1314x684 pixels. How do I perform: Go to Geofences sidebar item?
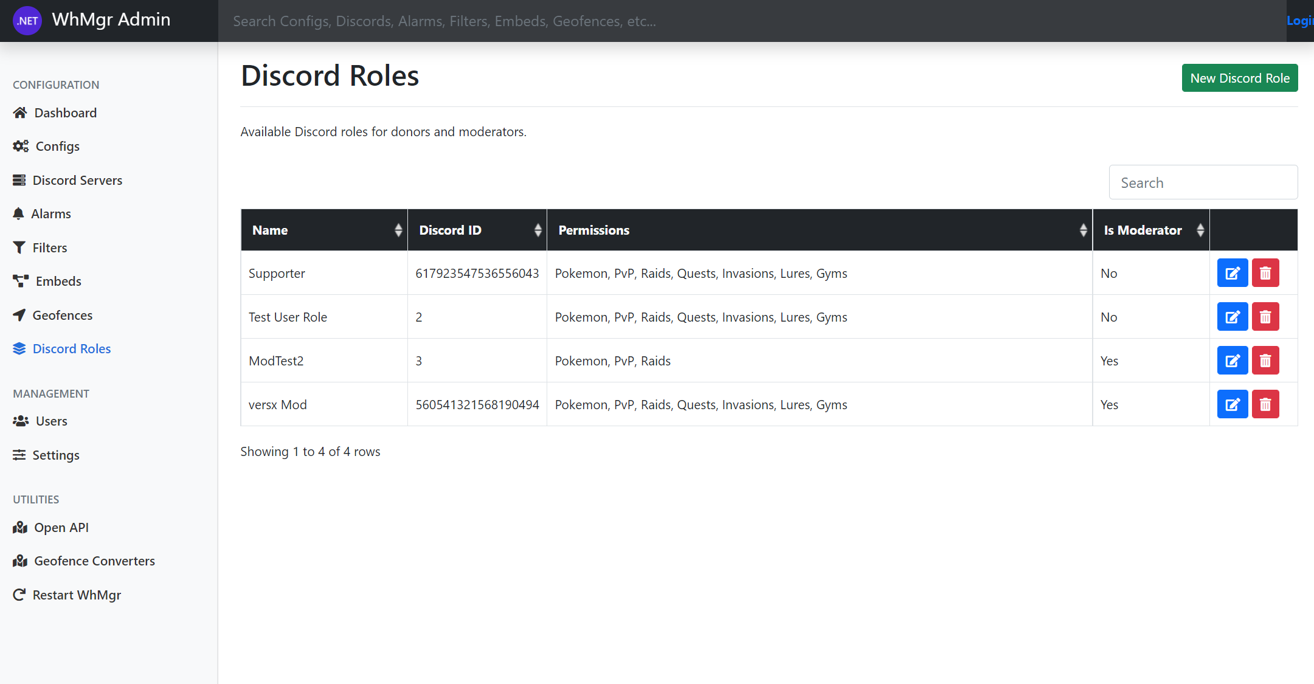tap(62, 315)
